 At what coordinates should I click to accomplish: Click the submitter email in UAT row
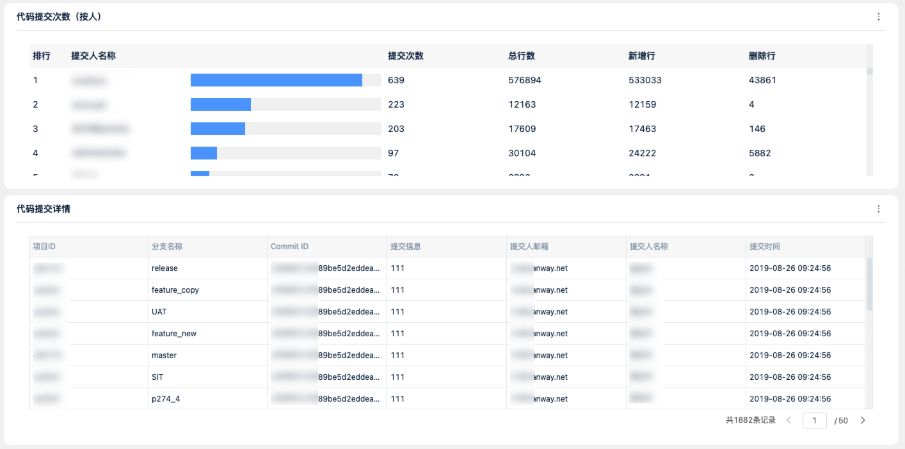(566, 312)
